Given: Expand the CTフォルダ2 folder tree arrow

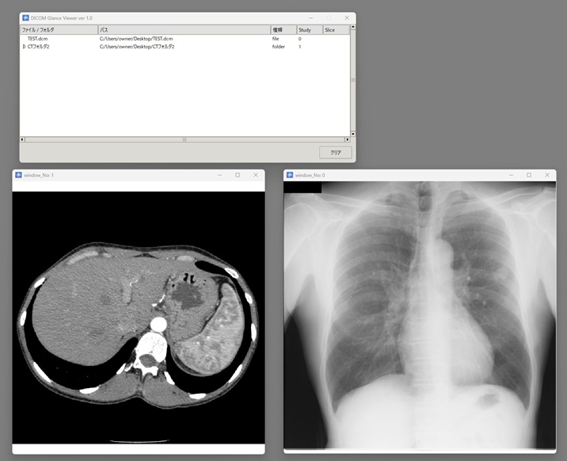Looking at the screenshot, I should [x=24, y=47].
